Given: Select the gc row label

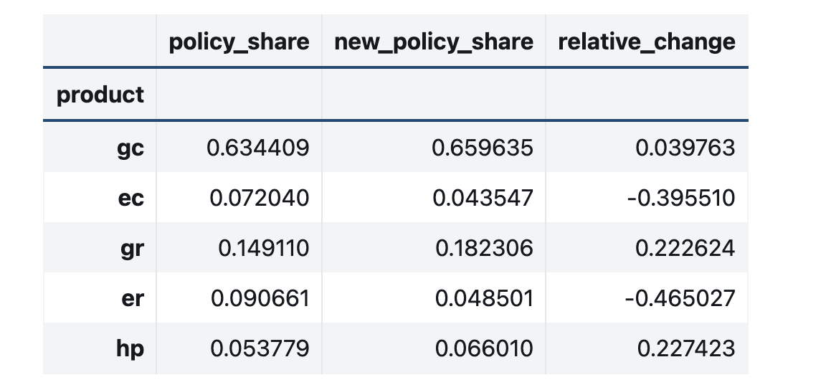Looking at the screenshot, I should (130, 148).
